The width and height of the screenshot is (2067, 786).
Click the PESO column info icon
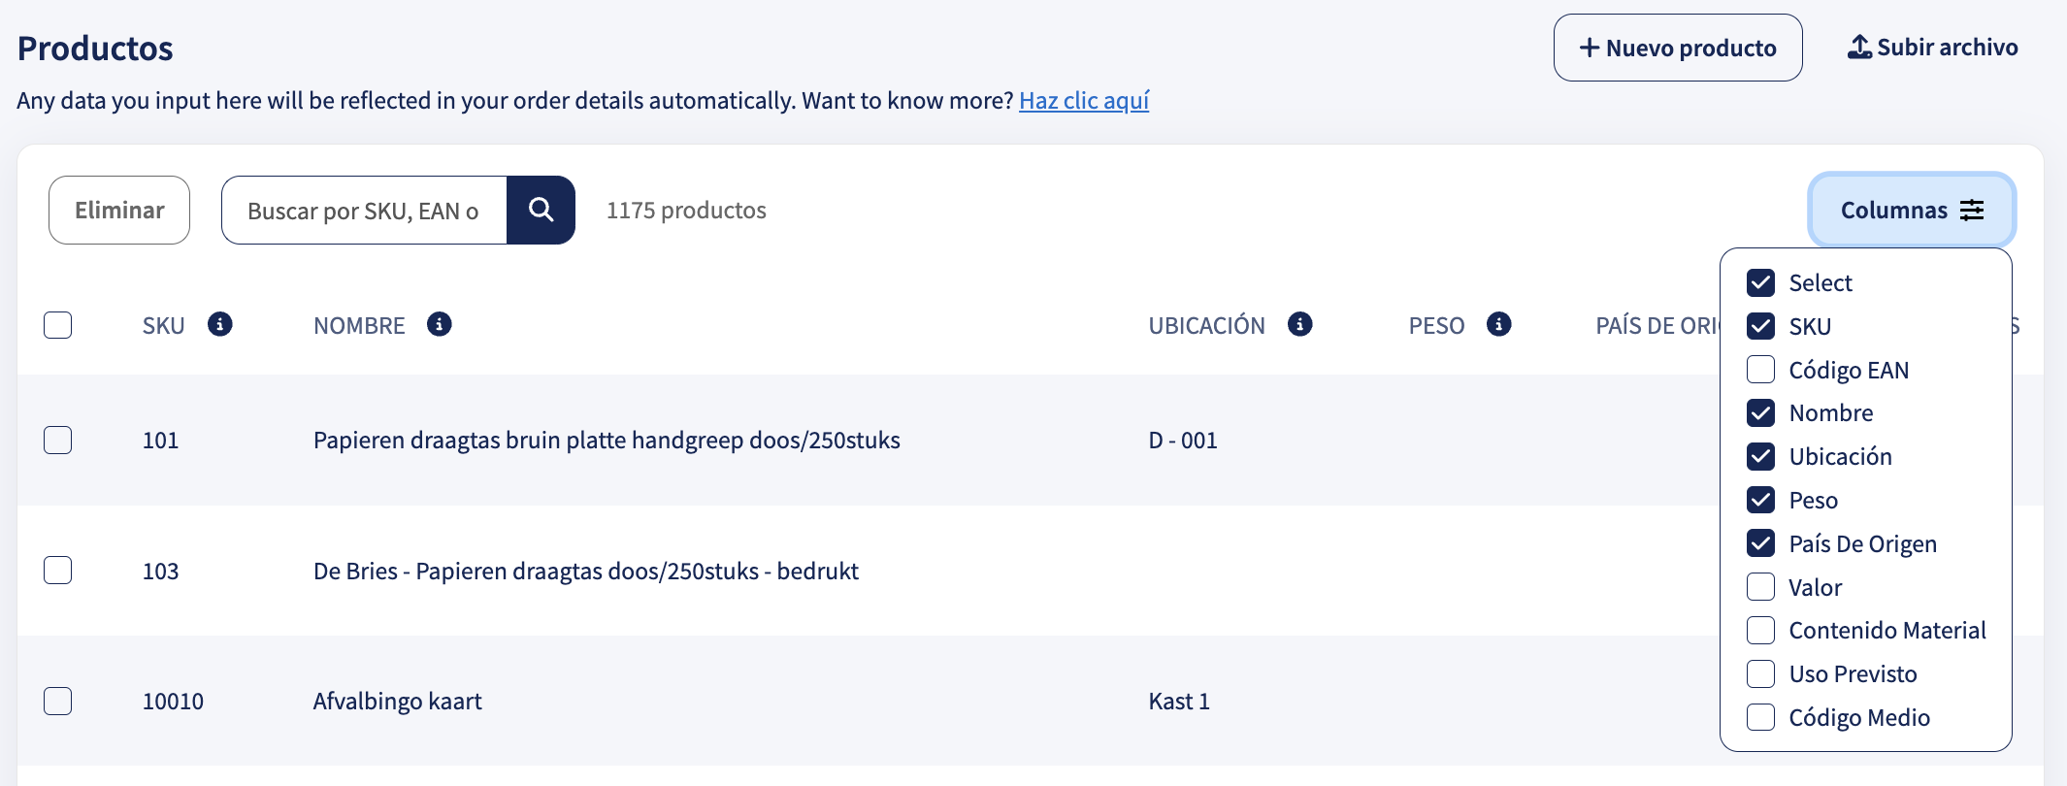point(1499,324)
